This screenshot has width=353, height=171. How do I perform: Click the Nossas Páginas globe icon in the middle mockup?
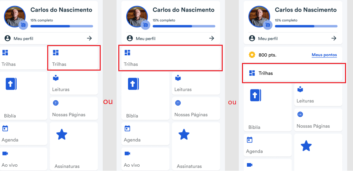pos(178,103)
